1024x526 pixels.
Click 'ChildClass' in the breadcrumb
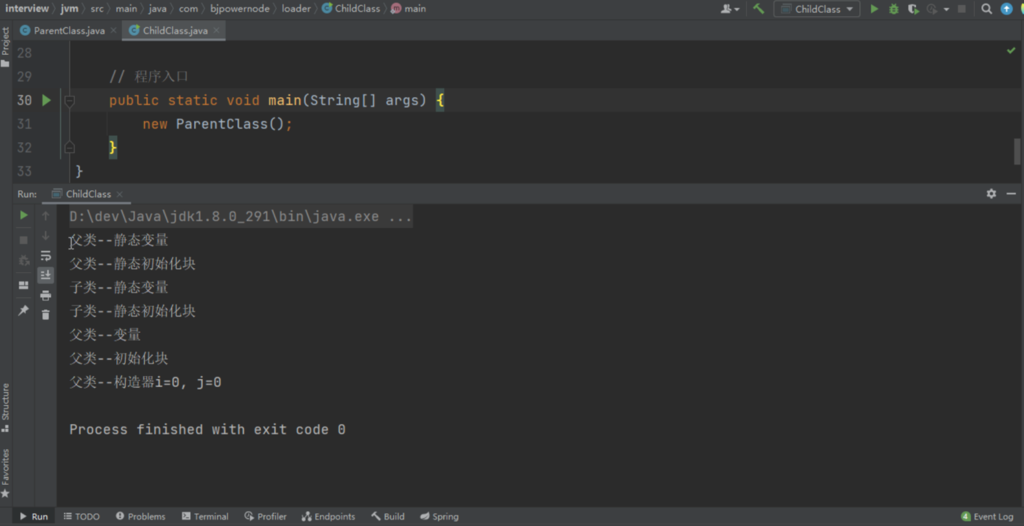click(x=351, y=8)
